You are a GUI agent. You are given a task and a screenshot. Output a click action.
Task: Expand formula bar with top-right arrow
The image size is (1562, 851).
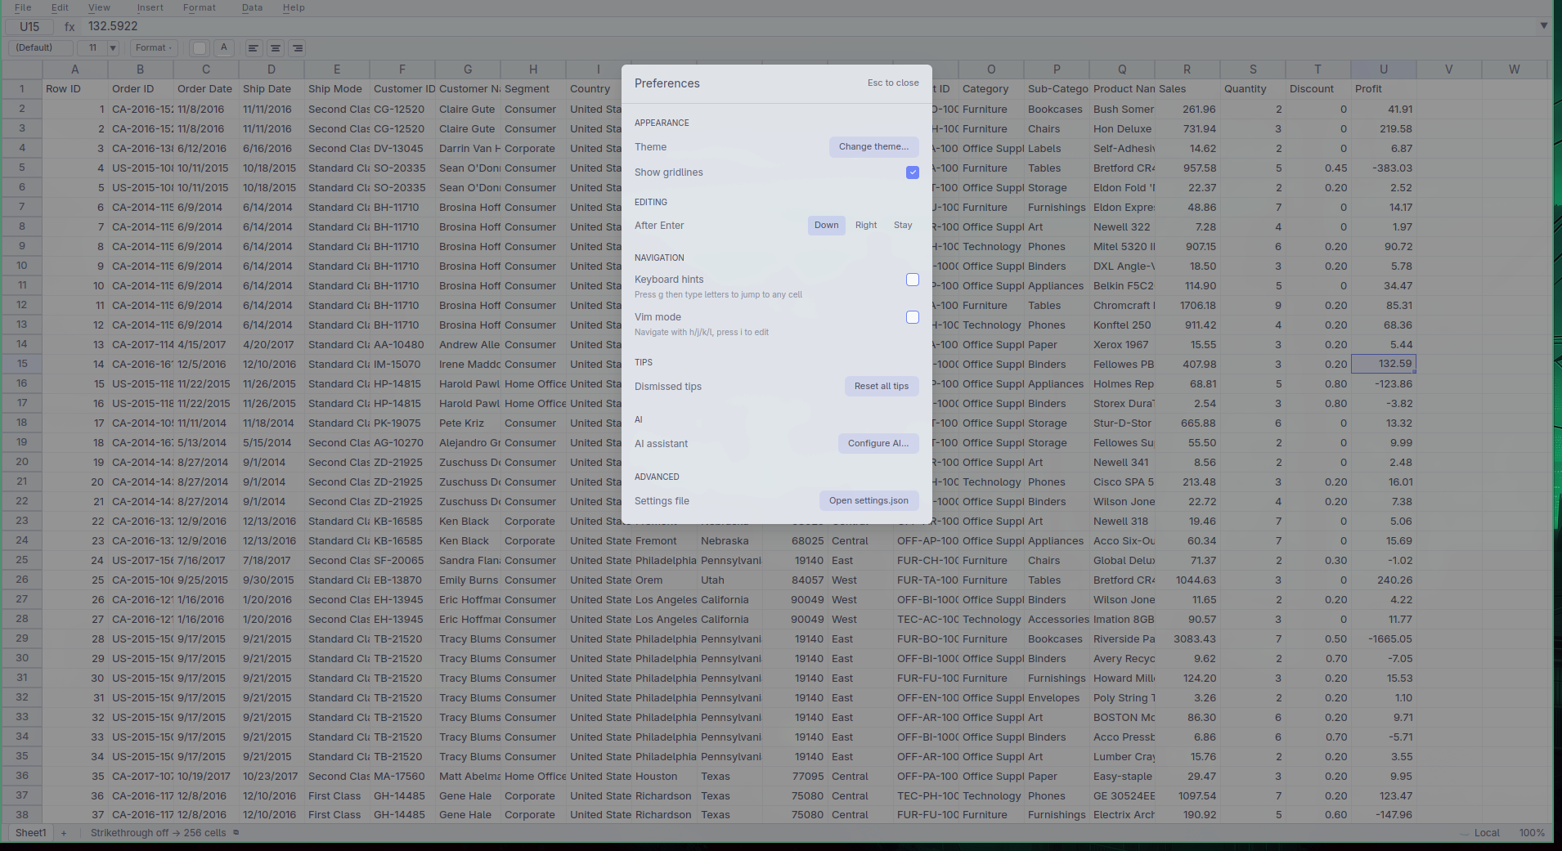(1544, 26)
